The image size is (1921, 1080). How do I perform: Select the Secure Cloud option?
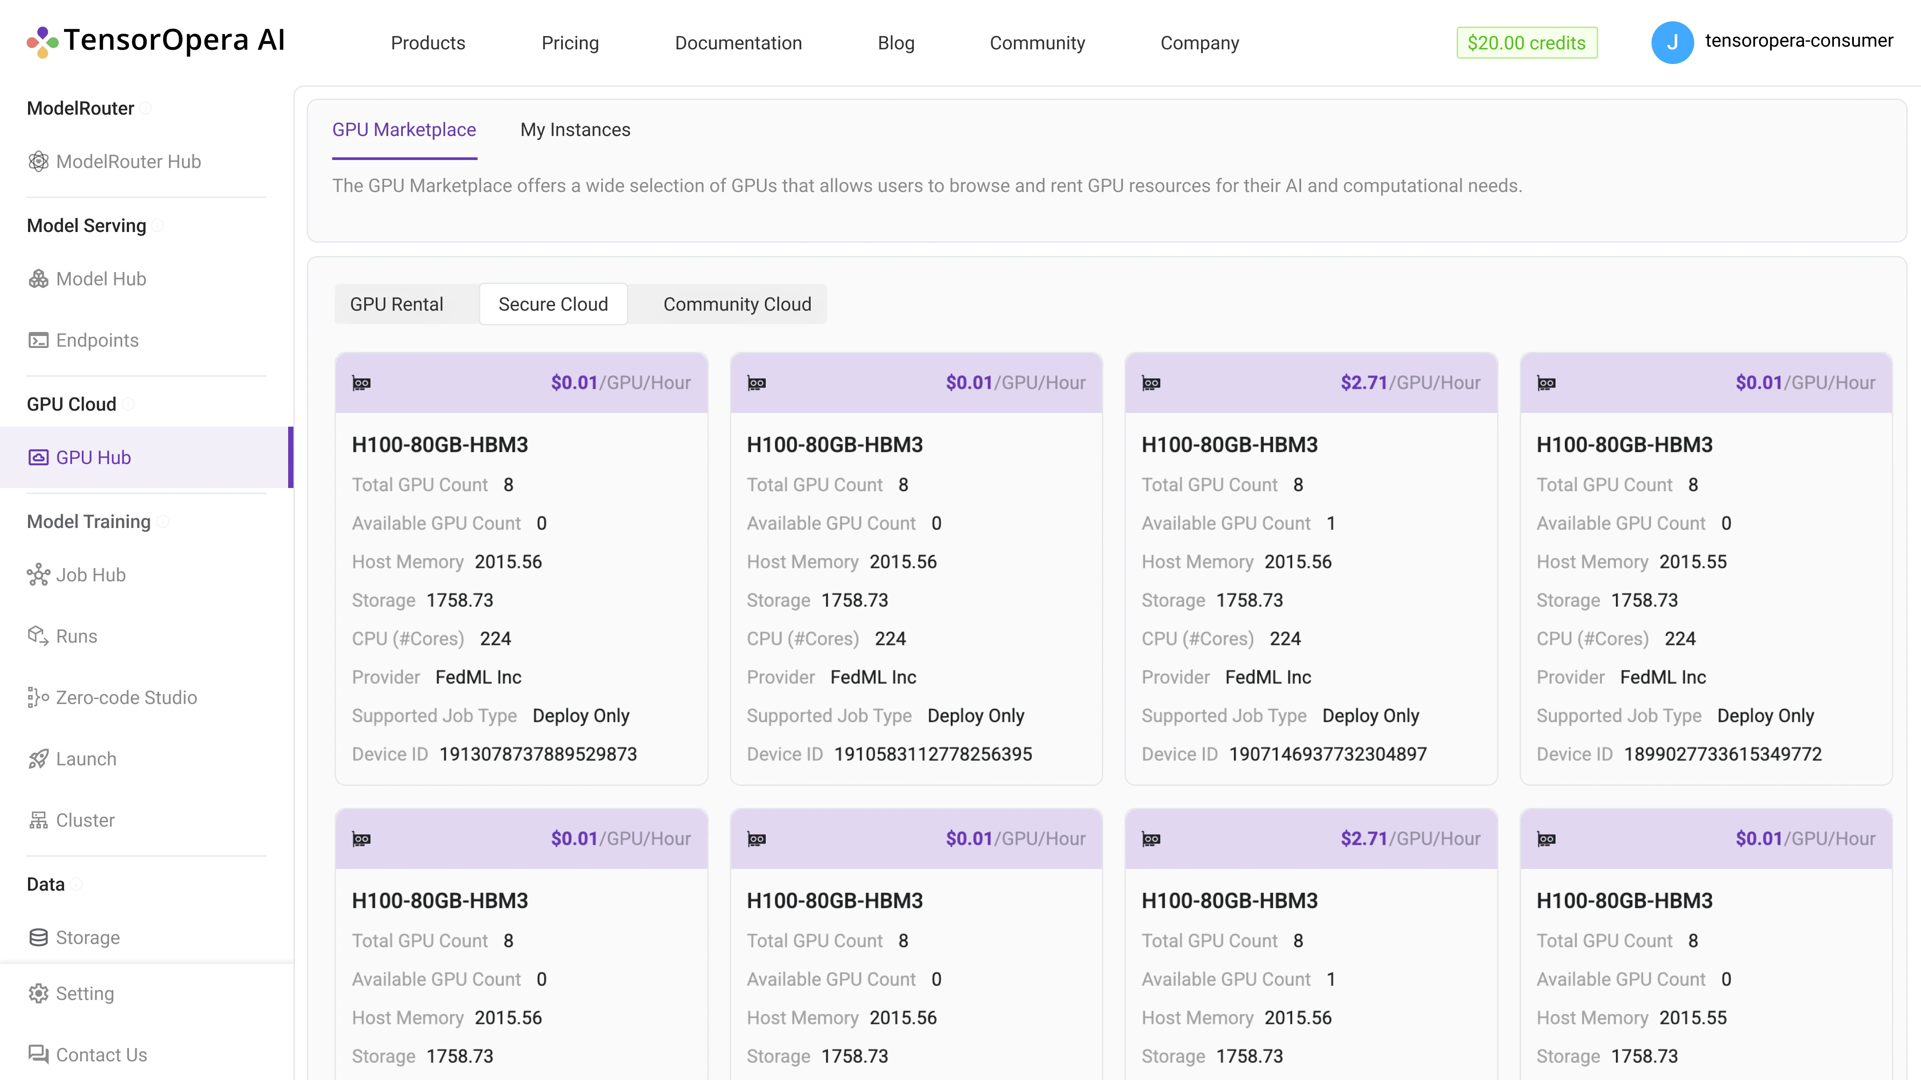pos(553,304)
